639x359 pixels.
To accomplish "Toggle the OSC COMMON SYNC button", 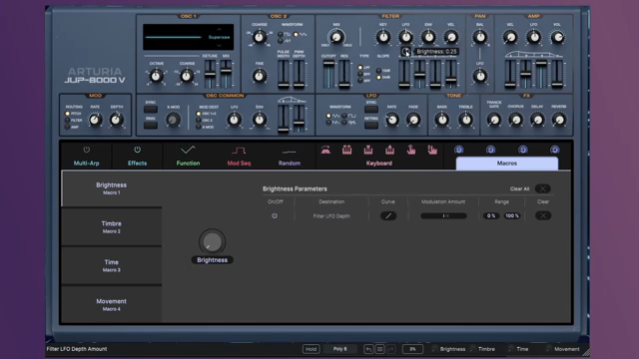I will [151, 109].
